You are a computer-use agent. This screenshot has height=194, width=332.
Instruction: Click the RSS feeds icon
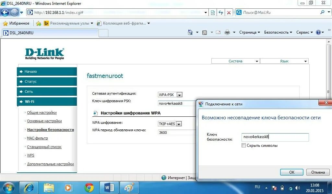205,33
